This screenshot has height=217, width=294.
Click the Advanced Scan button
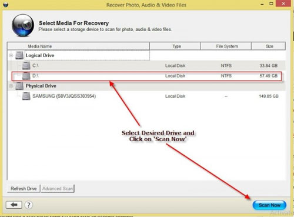pyautogui.click(x=58, y=189)
